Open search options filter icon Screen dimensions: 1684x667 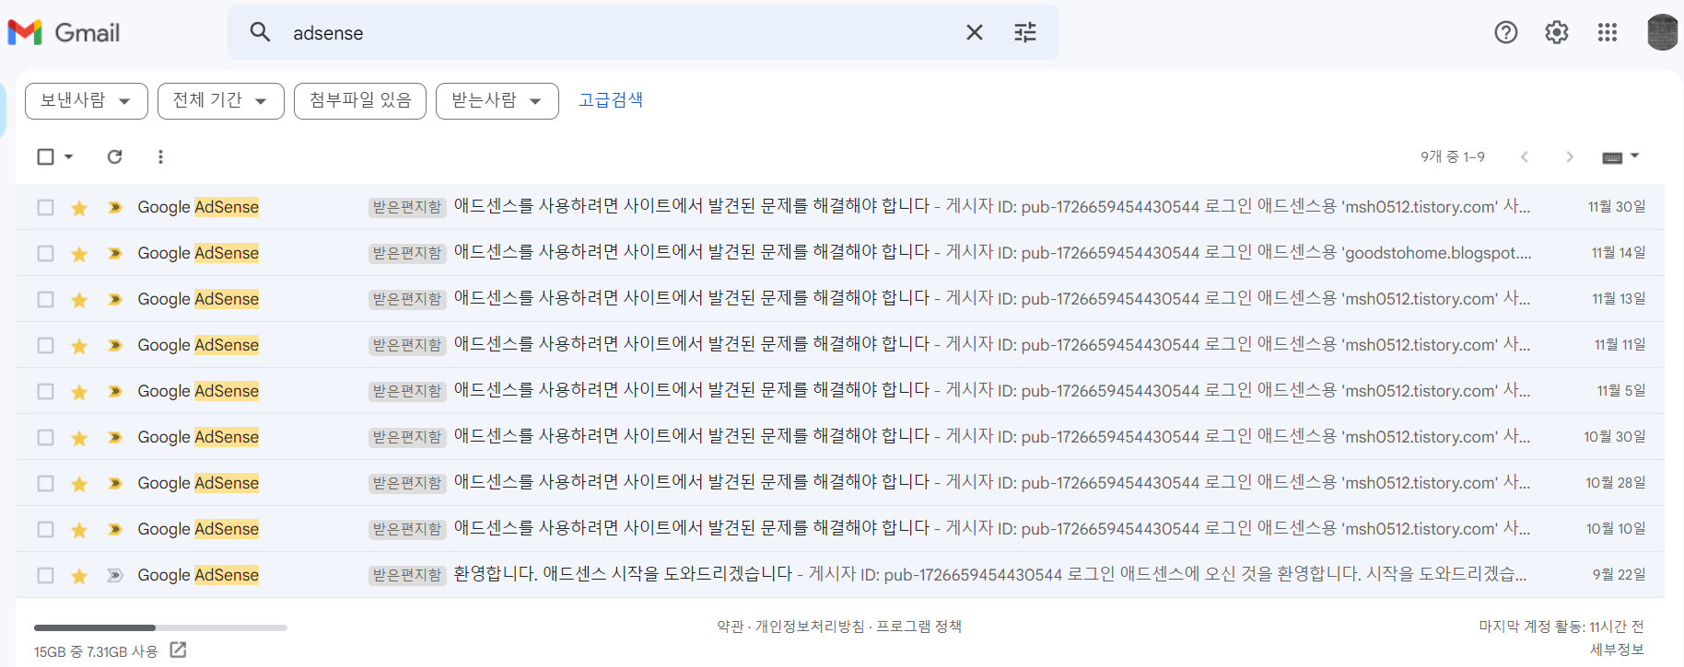[1025, 32]
